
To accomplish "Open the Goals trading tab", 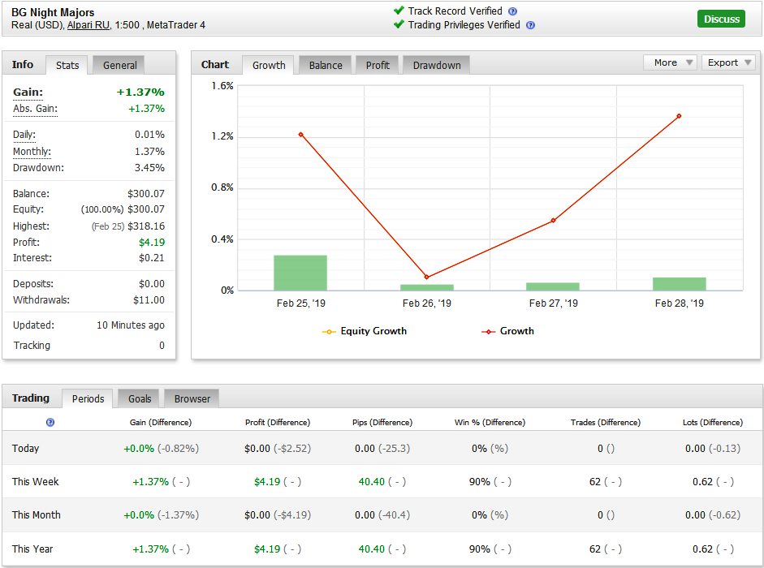I will (140, 399).
